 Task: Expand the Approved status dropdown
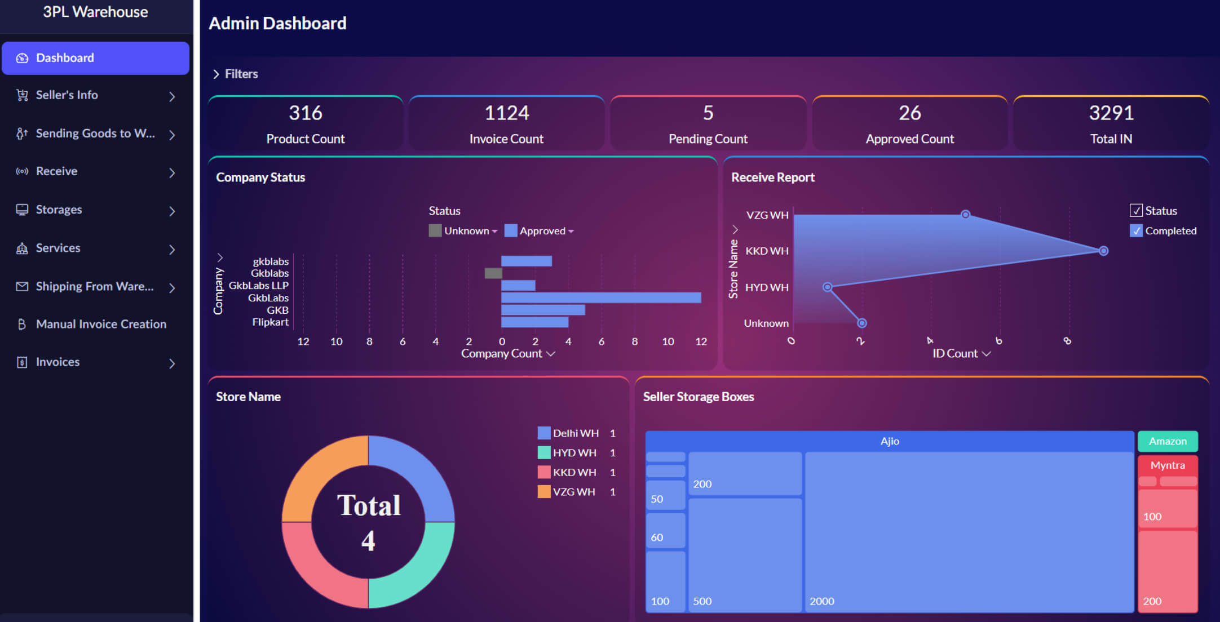pos(572,230)
